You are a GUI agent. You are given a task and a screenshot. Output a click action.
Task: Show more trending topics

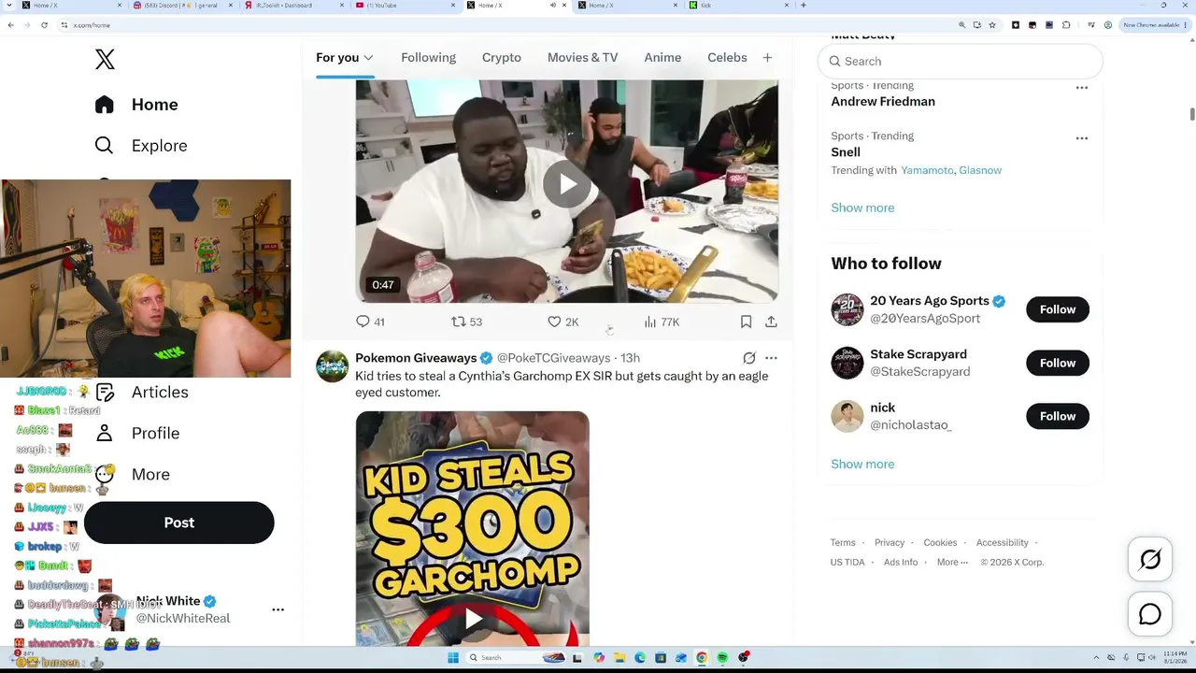[862, 208]
